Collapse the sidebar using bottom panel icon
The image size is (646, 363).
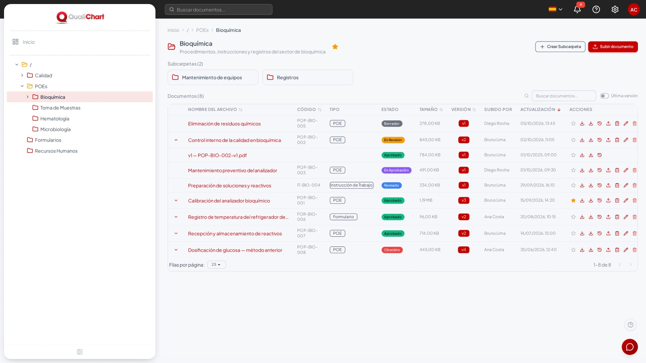click(x=80, y=352)
